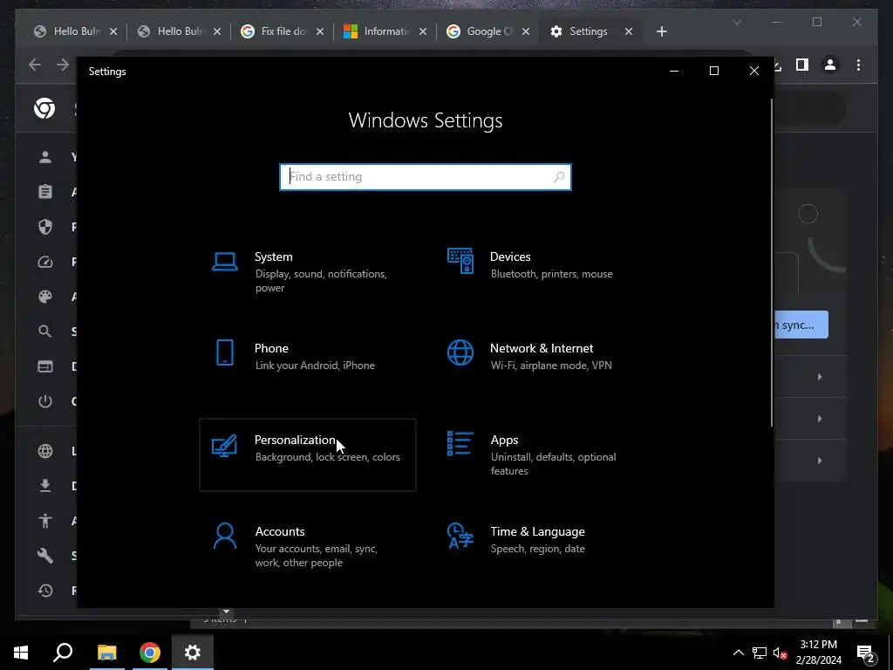This screenshot has height=670, width=893.
Task: Open Accounts person icon
Action: click(x=224, y=537)
